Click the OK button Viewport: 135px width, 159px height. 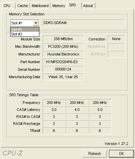[121, 154]
